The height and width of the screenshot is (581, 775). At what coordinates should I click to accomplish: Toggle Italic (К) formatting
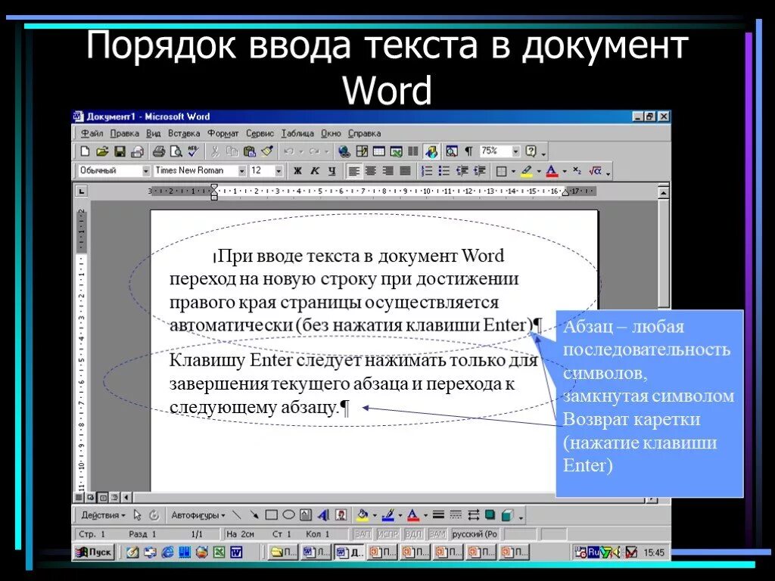(x=315, y=171)
